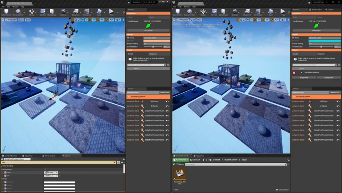
Task: Toggle grid snapping icon in right viewport
Action: pos(255,20)
